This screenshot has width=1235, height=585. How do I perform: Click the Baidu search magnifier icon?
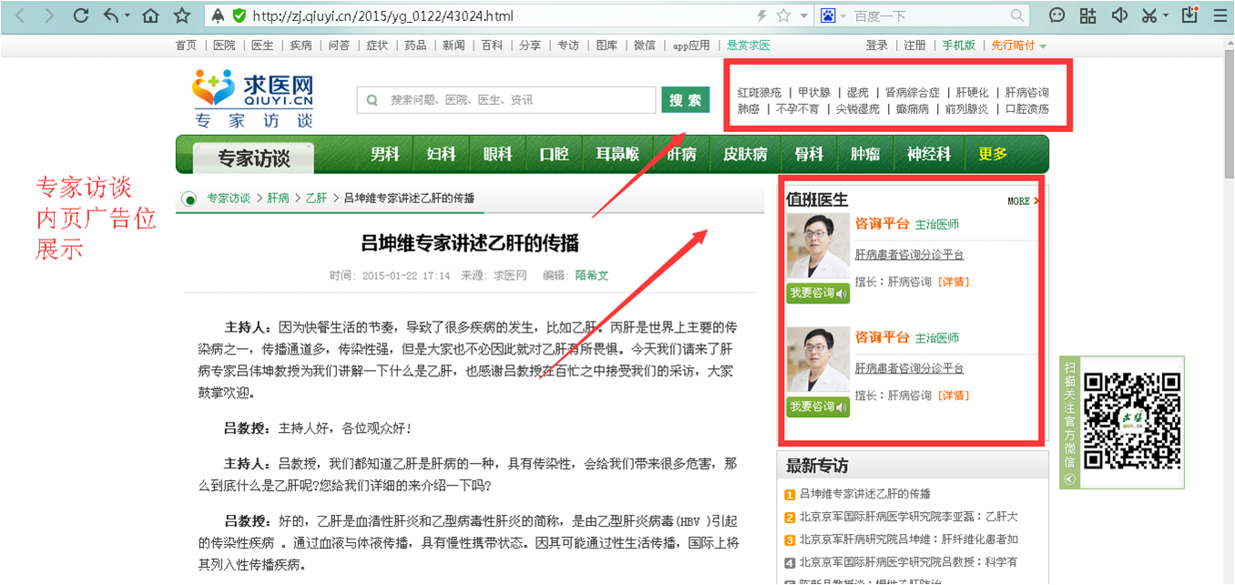point(1017,15)
